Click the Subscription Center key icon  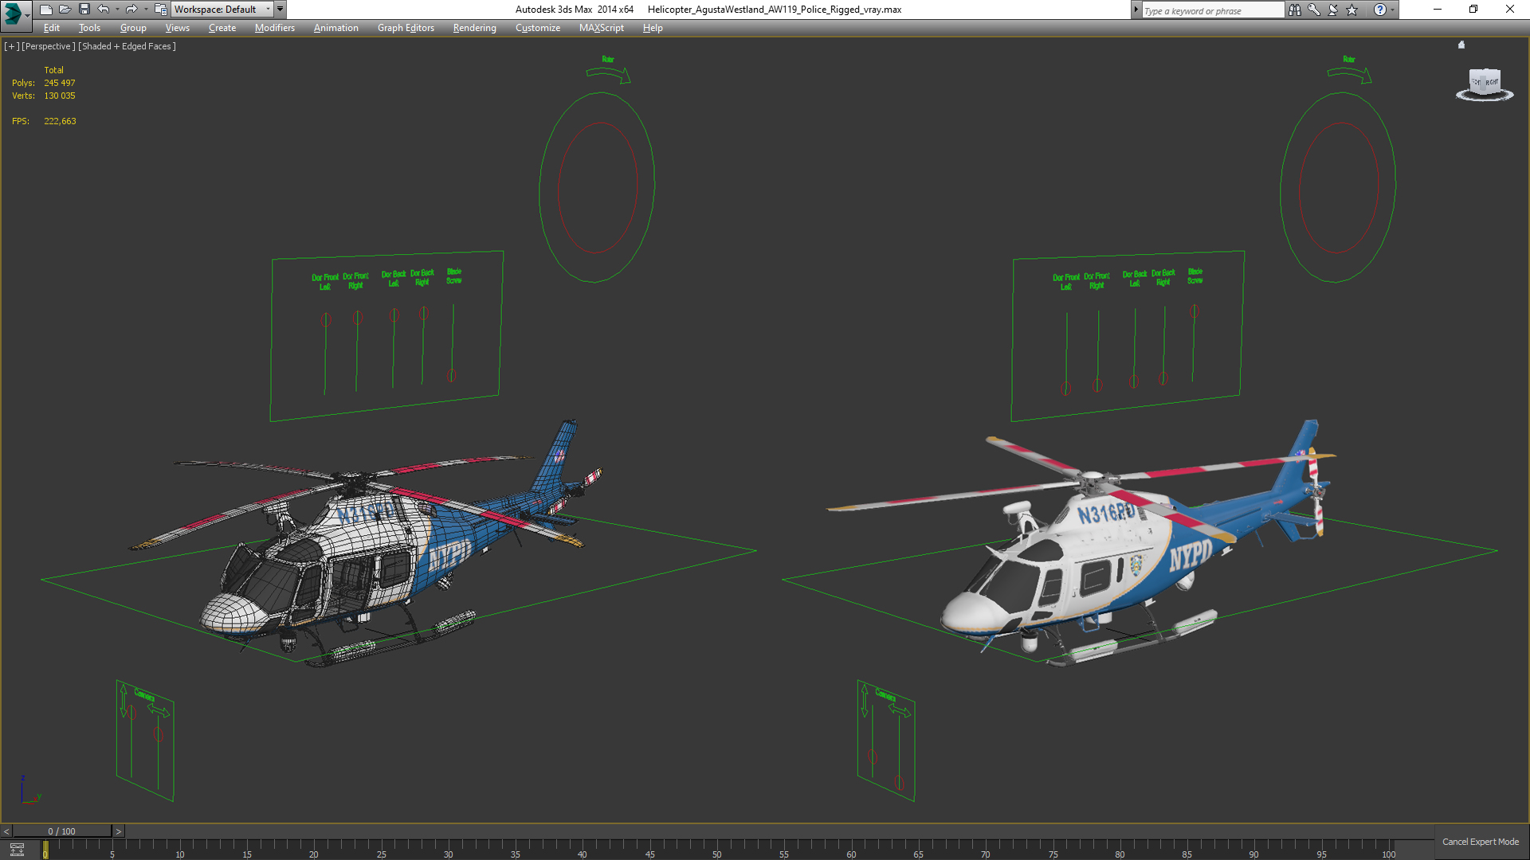pos(1314,10)
